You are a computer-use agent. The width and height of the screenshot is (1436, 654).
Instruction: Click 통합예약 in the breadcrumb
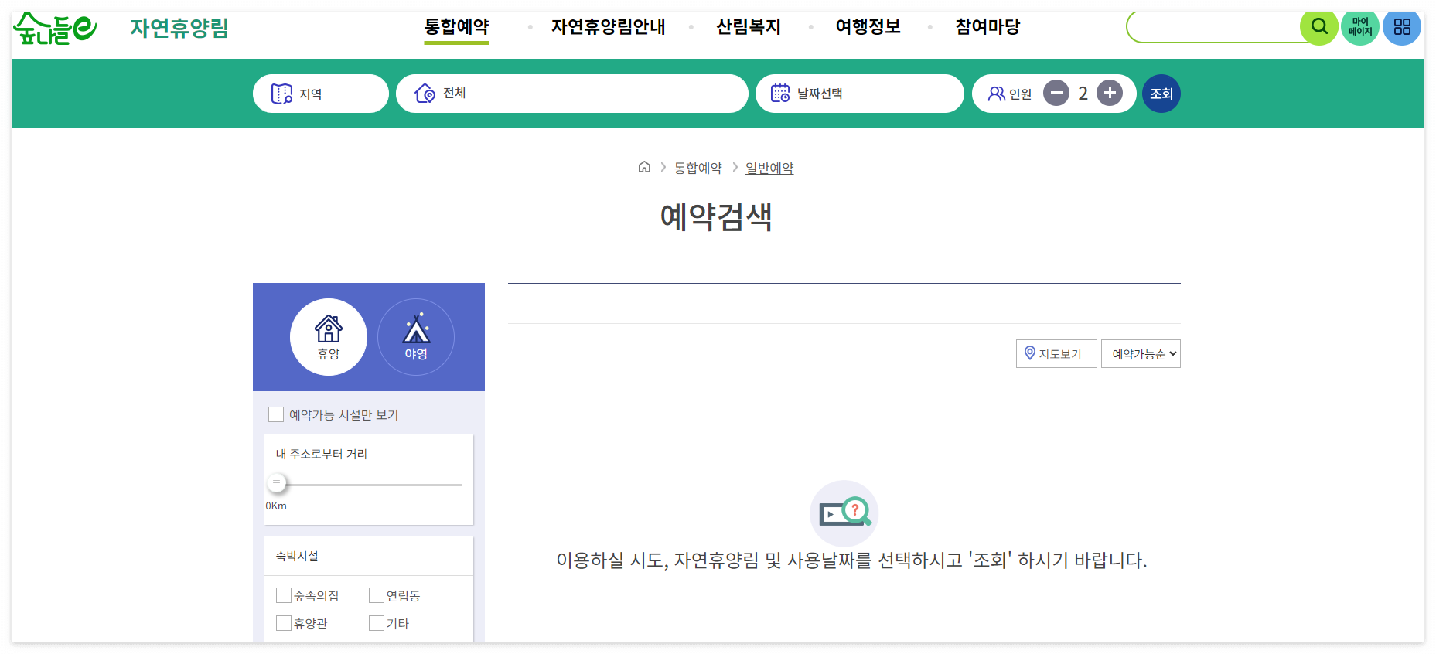click(x=698, y=168)
